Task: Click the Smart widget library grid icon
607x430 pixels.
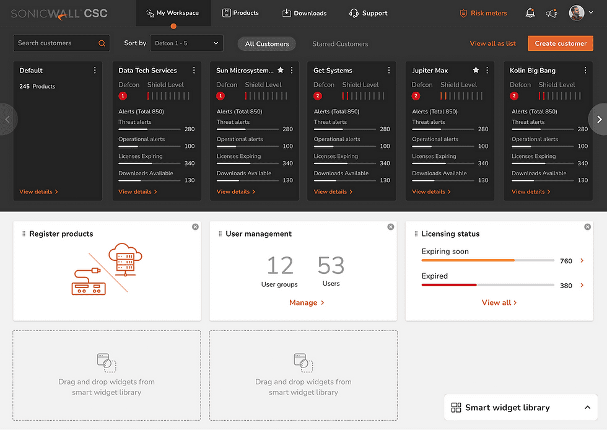Action: [456, 408]
